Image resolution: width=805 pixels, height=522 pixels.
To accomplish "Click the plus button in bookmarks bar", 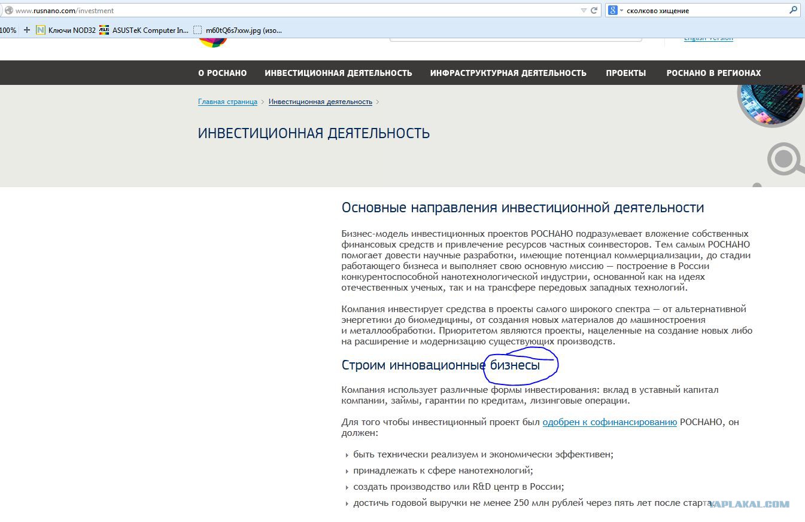I will pyautogui.click(x=26, y=30).
